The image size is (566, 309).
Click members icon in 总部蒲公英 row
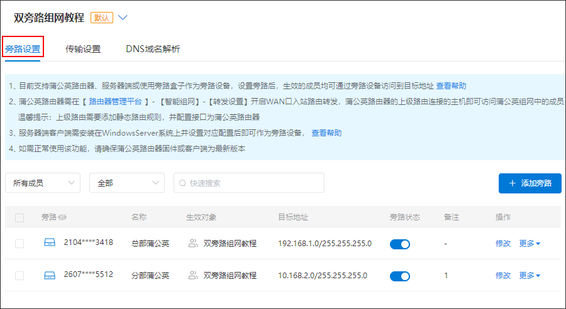coord(193,244)
